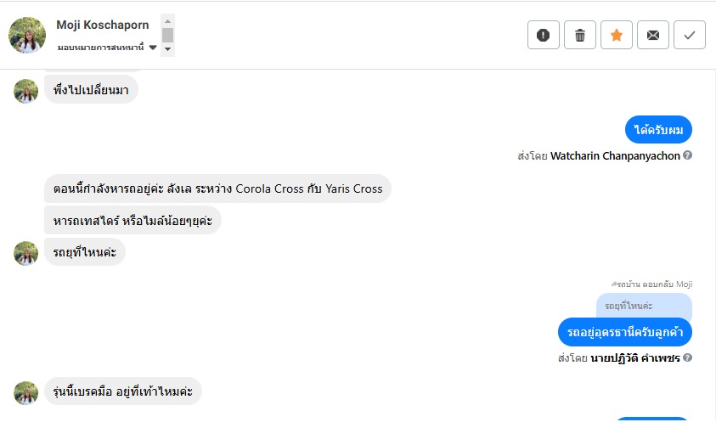Click the scroll down arrow beside the name
The image size is (716, 422).
(168, 50)
